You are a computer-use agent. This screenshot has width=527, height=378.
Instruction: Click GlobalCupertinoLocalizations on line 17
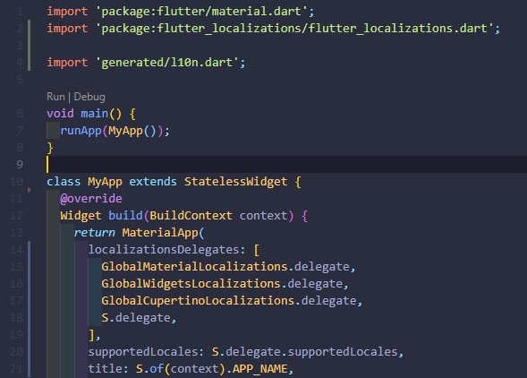198,301
